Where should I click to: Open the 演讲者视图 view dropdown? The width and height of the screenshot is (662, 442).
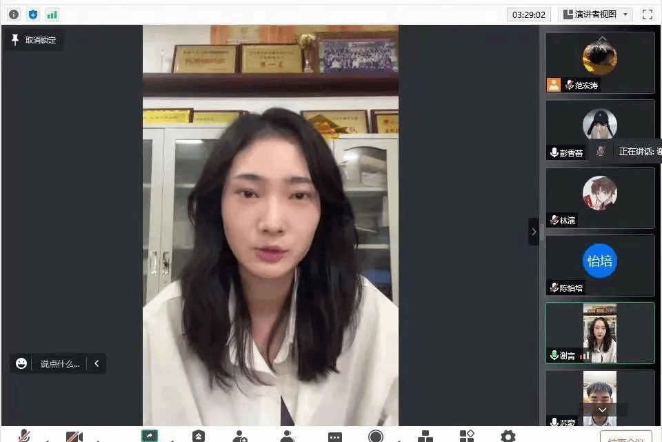595,14
